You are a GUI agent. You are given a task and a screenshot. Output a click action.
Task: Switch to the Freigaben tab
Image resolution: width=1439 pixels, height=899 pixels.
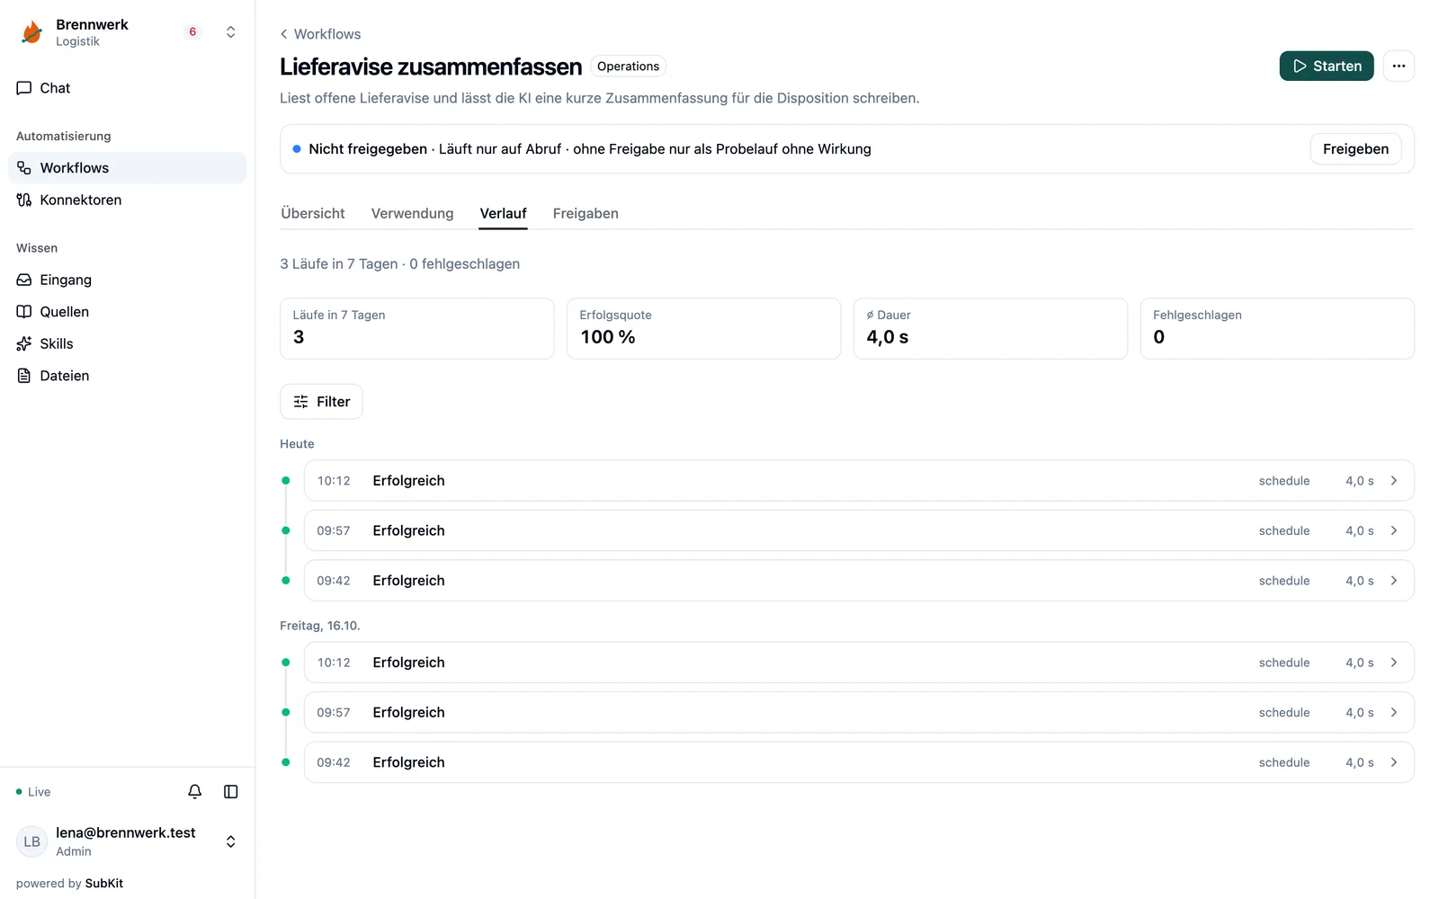(x=585, y=213)
